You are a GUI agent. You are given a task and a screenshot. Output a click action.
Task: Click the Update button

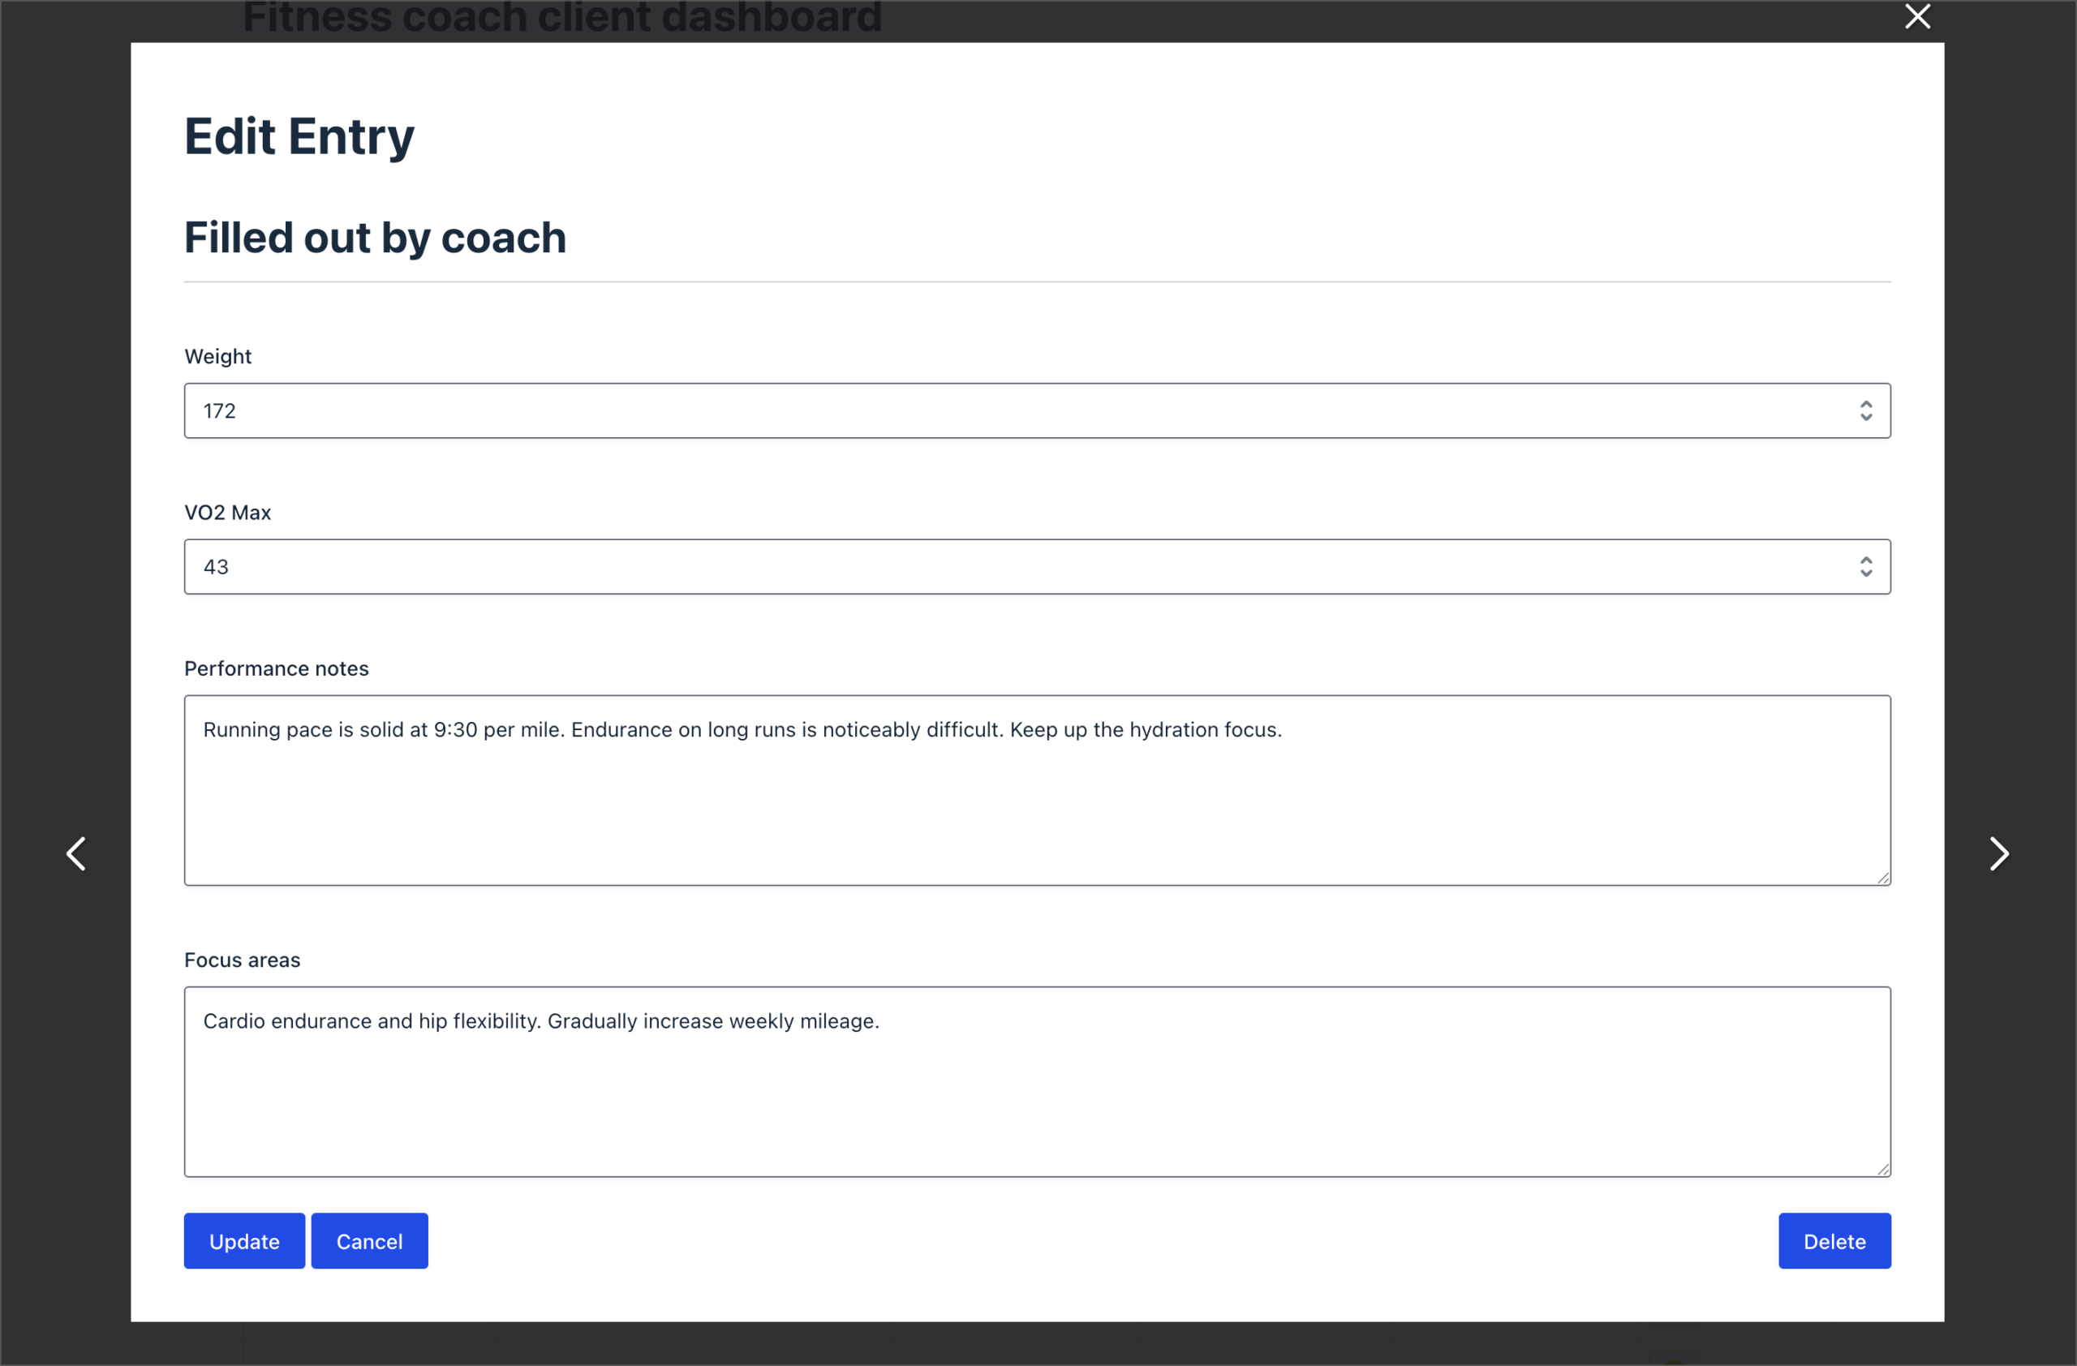click(x=243, y=1240)
